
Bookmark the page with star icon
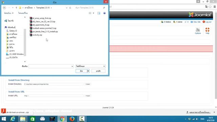point(210,7)
